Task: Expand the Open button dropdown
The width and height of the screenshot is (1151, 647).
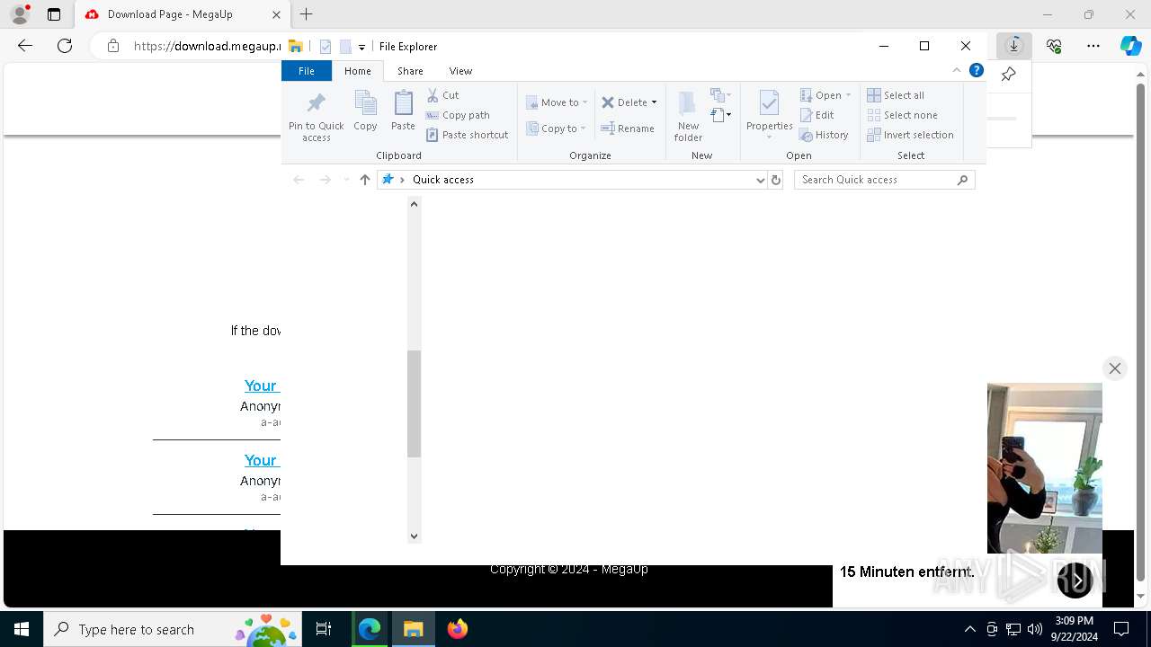Action: 848,95
